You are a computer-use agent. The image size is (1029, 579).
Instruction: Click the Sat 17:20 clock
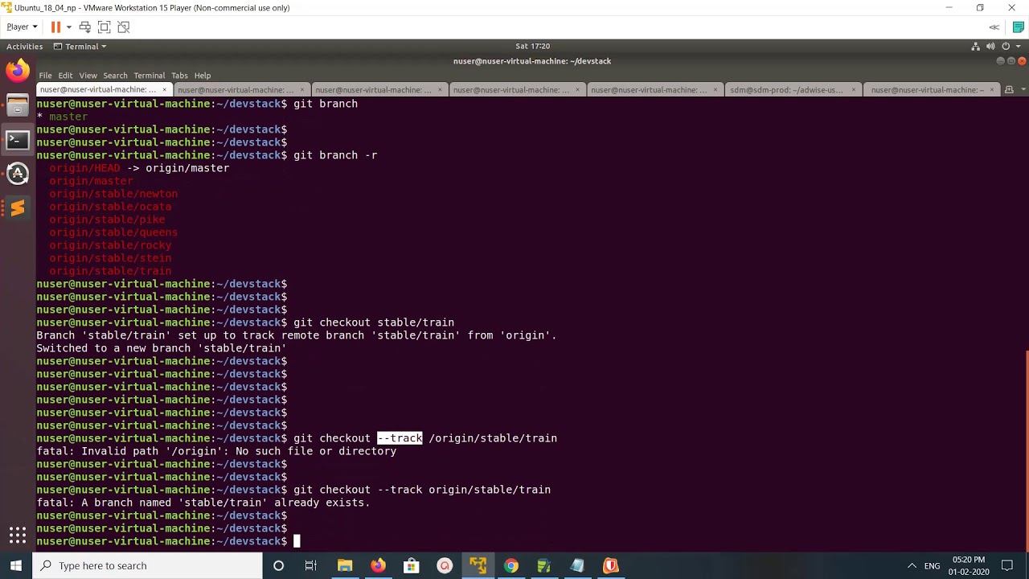point(532,47)
